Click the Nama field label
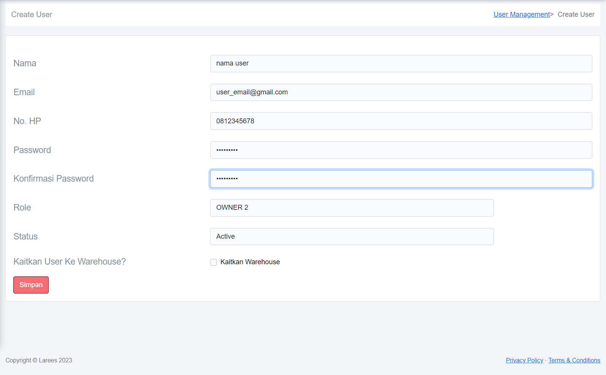Viewport: 606px width, 375px height. click(x=25, y=63)
